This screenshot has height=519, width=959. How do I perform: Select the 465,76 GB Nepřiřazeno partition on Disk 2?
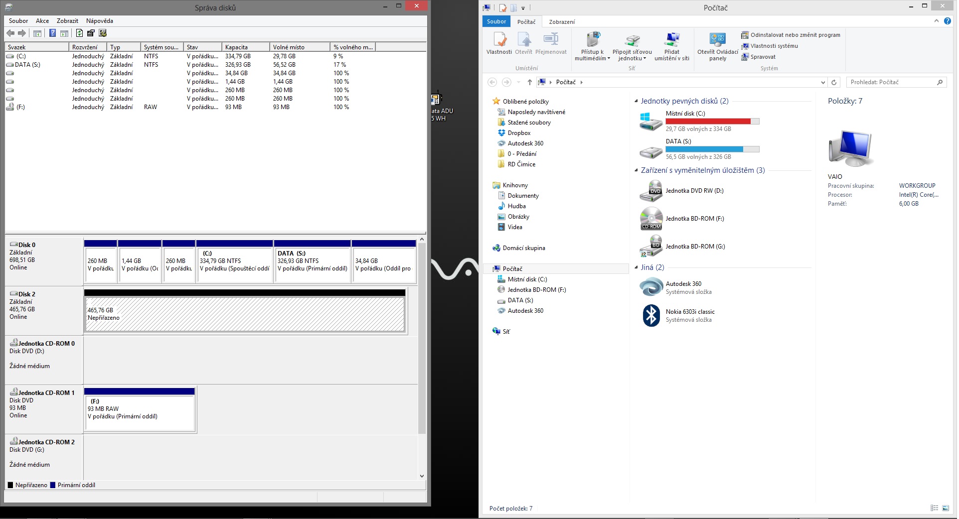[245, 314]
